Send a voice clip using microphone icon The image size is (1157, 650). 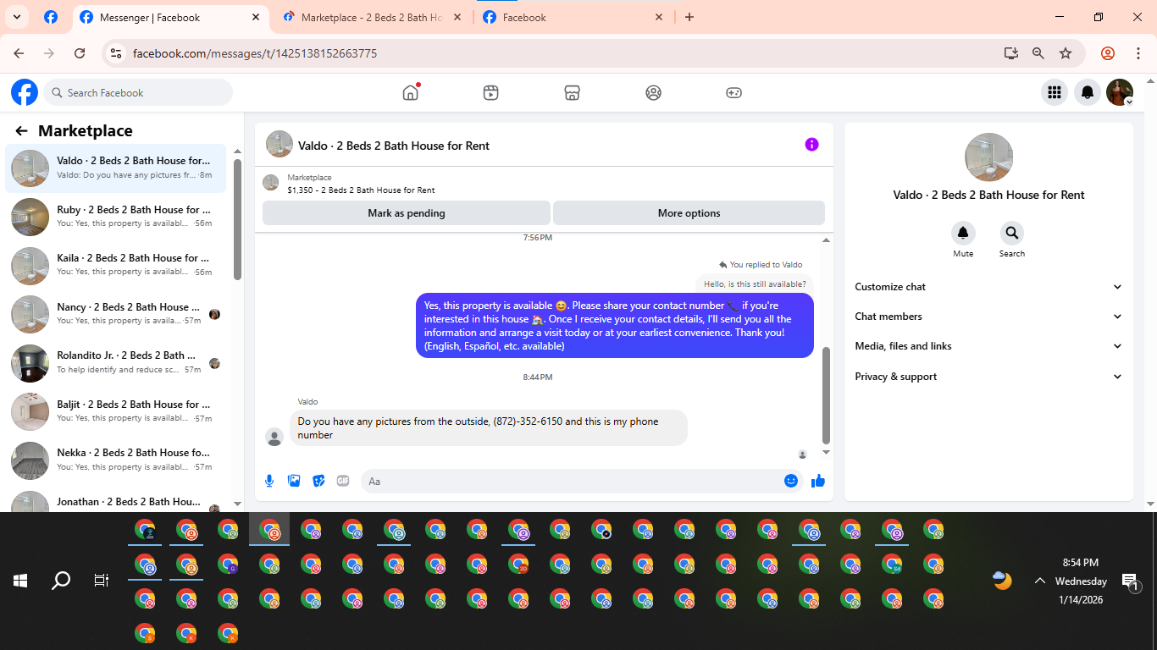[269, 481]
